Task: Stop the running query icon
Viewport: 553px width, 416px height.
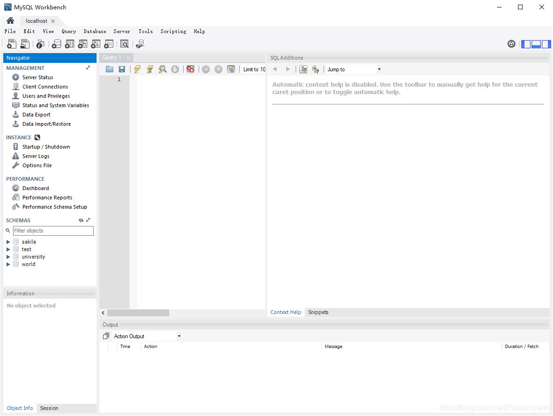Action: tap(175, 69)
